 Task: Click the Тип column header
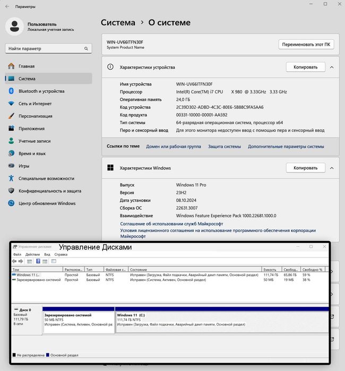tap(94, 270)
